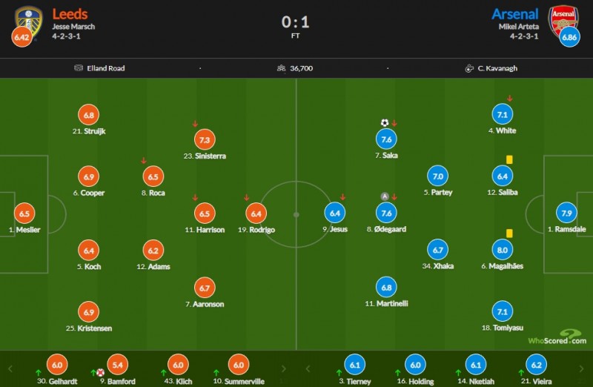This screenshot has width=593, height=387.
Task: Select Sinisterra's 7.3 rating badge
Action: 205,139
